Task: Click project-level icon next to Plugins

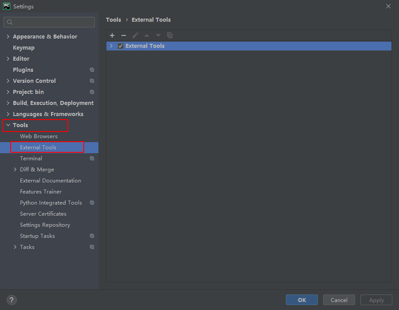Action: [92, 70]
